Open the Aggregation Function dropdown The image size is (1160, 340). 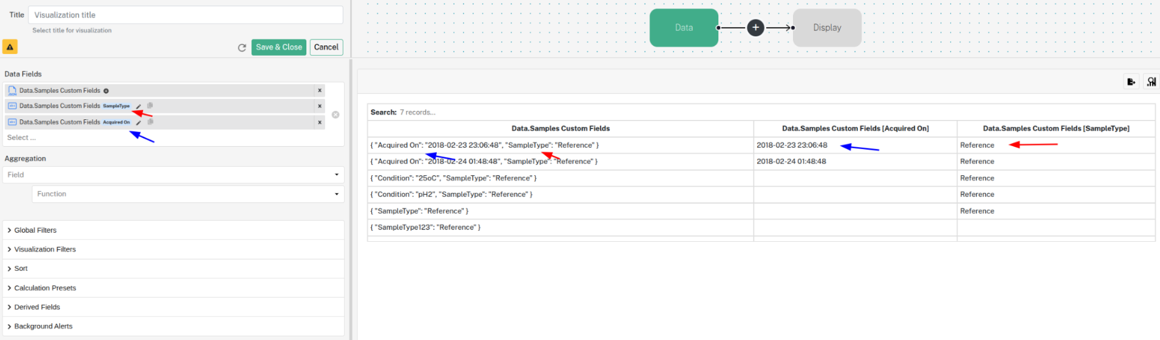pyautogui.click(x=188, y=194)
